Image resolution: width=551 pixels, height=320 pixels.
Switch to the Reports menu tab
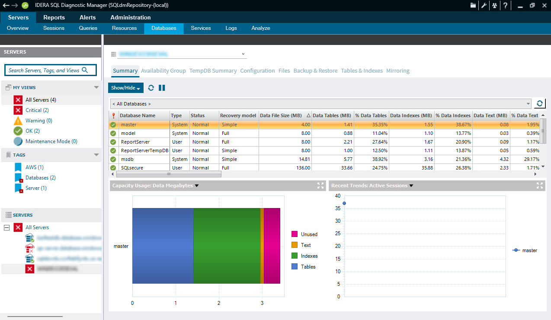[x=54, y=17]
